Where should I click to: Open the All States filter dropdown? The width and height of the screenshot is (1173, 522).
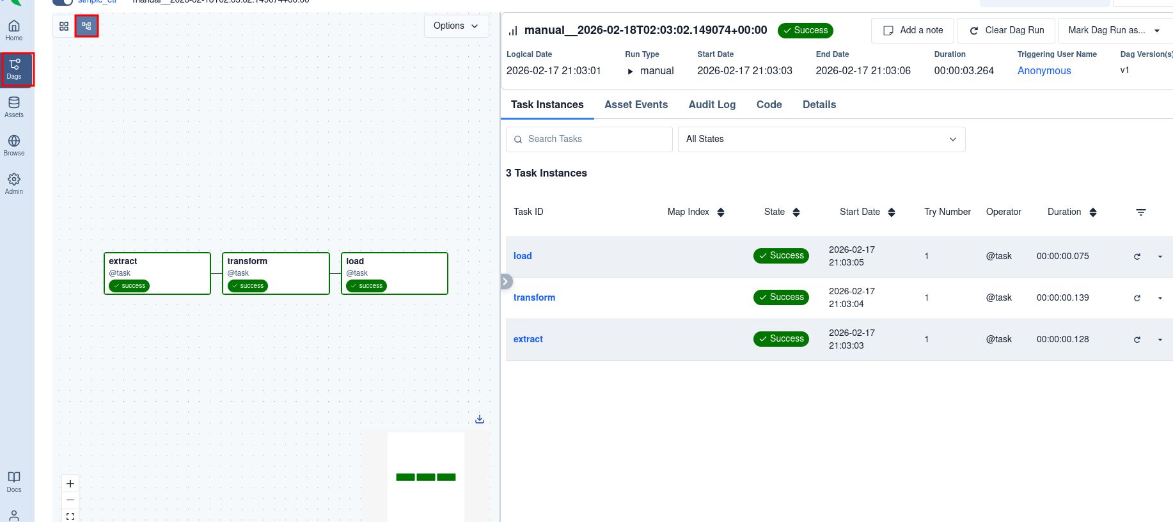pos(821,139)
